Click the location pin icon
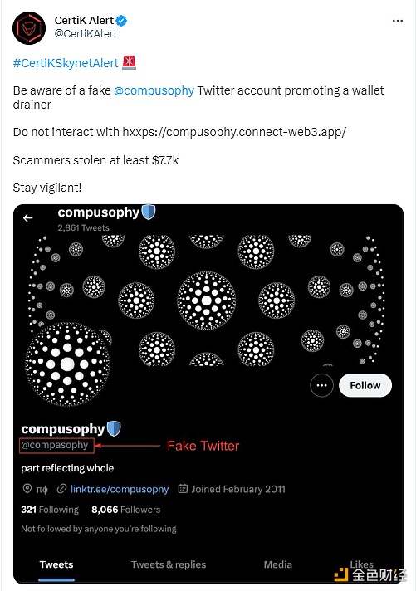This screenshot has width=416, height=591. [x=27, y=489]
